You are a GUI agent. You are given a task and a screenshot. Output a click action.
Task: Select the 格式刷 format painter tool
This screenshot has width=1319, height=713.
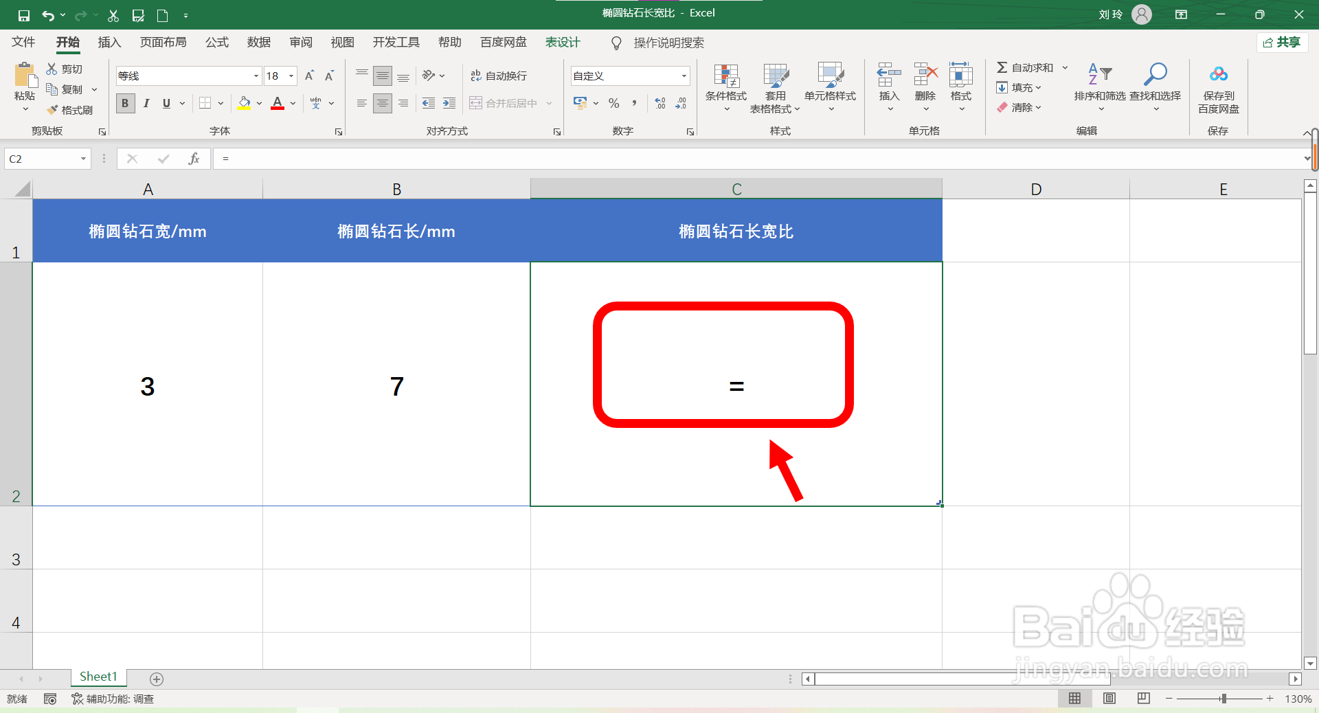tap(71, 109)
